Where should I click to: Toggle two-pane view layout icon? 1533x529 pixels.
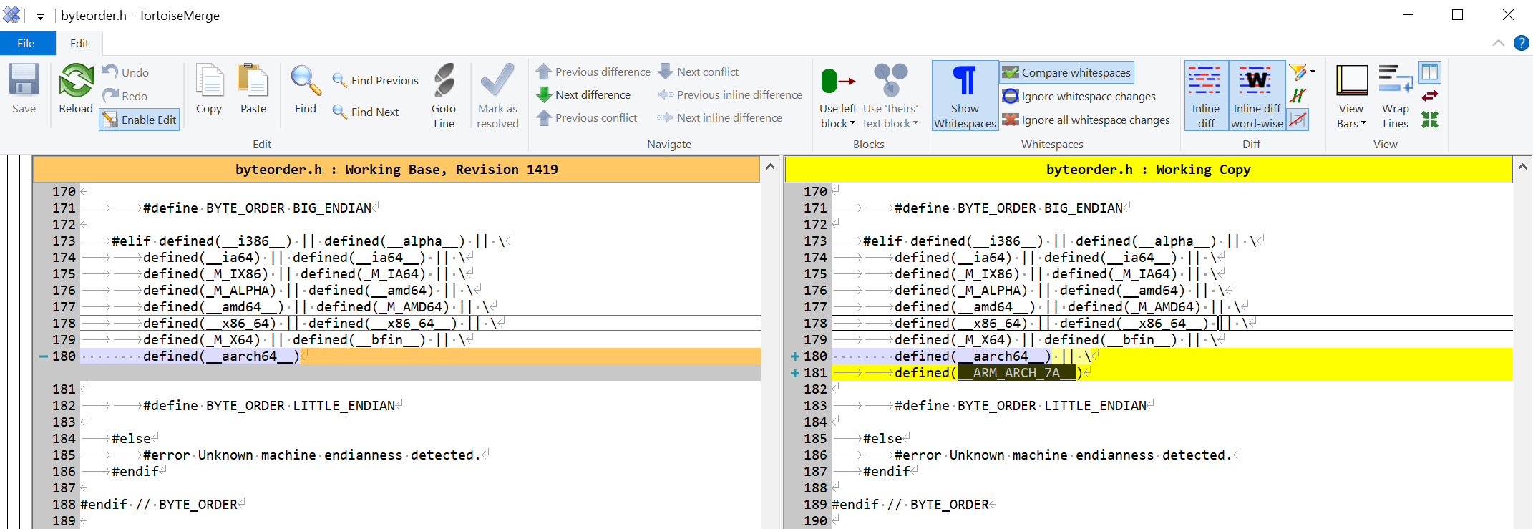[1430, 72]
